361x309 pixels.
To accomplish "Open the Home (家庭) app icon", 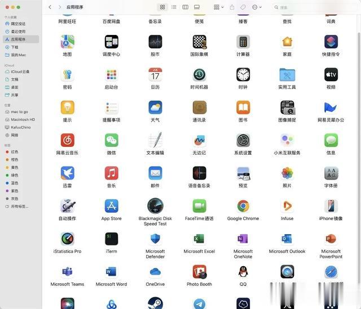I will point(287,42).
